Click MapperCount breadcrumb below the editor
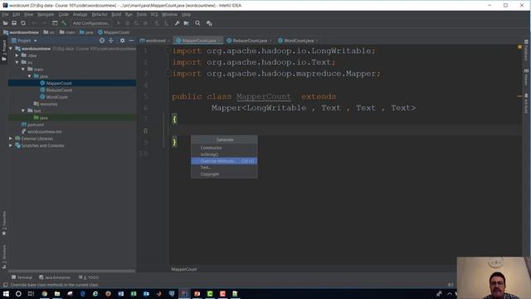This screenshot has height=299, width=531. click(x=184, y=269)
